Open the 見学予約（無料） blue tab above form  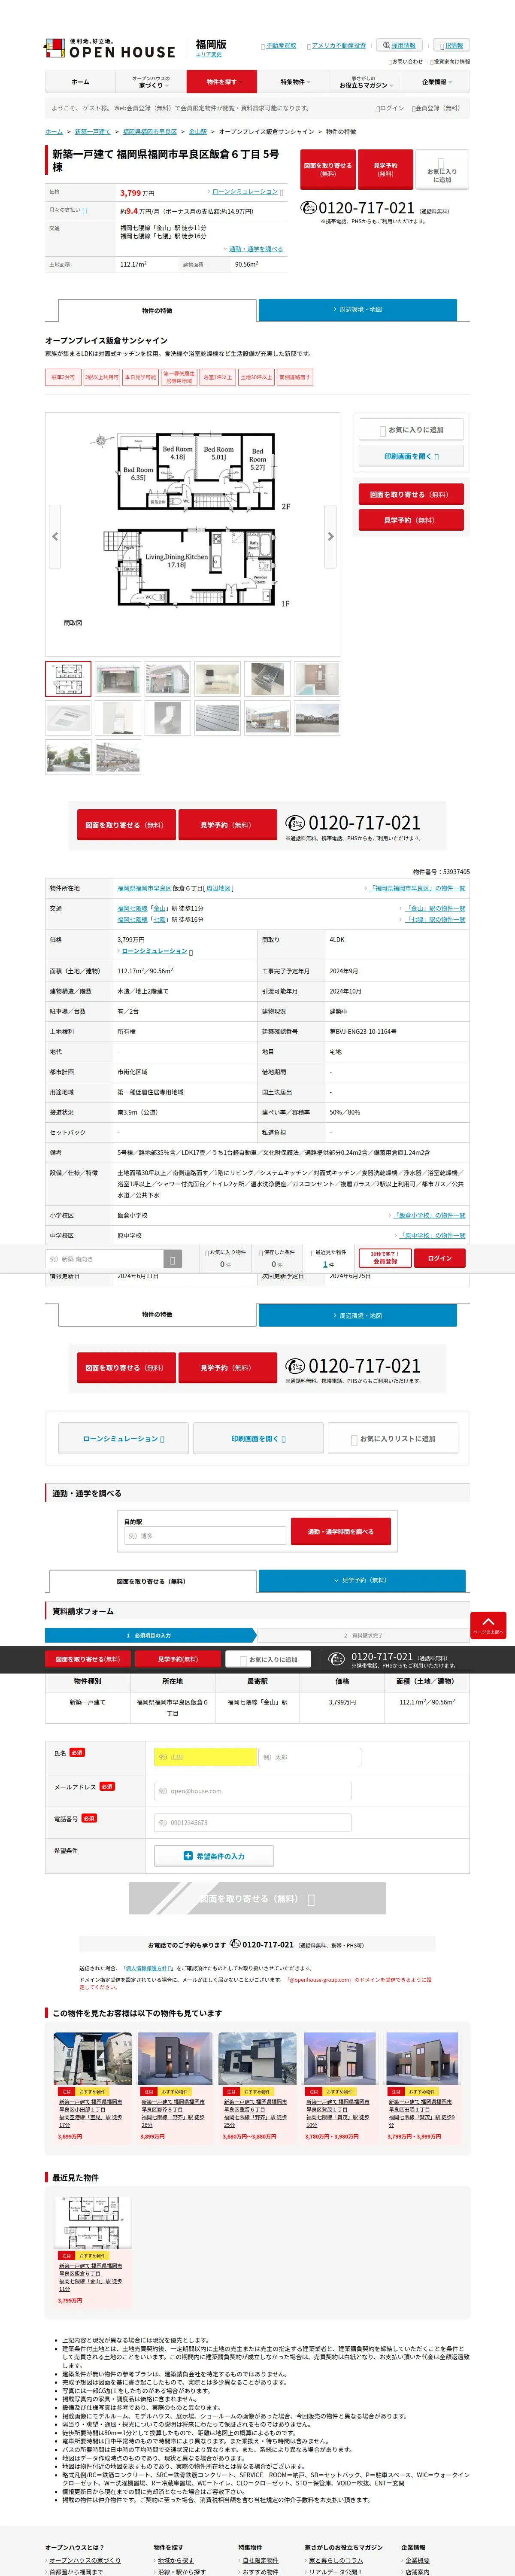[362, 1580]
